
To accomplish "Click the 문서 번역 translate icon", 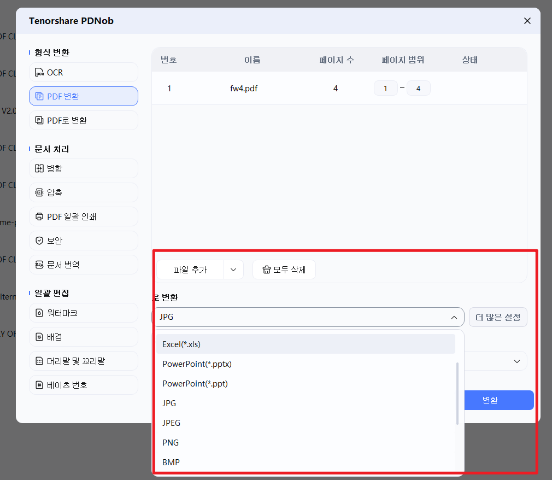I will pos(39,265).
